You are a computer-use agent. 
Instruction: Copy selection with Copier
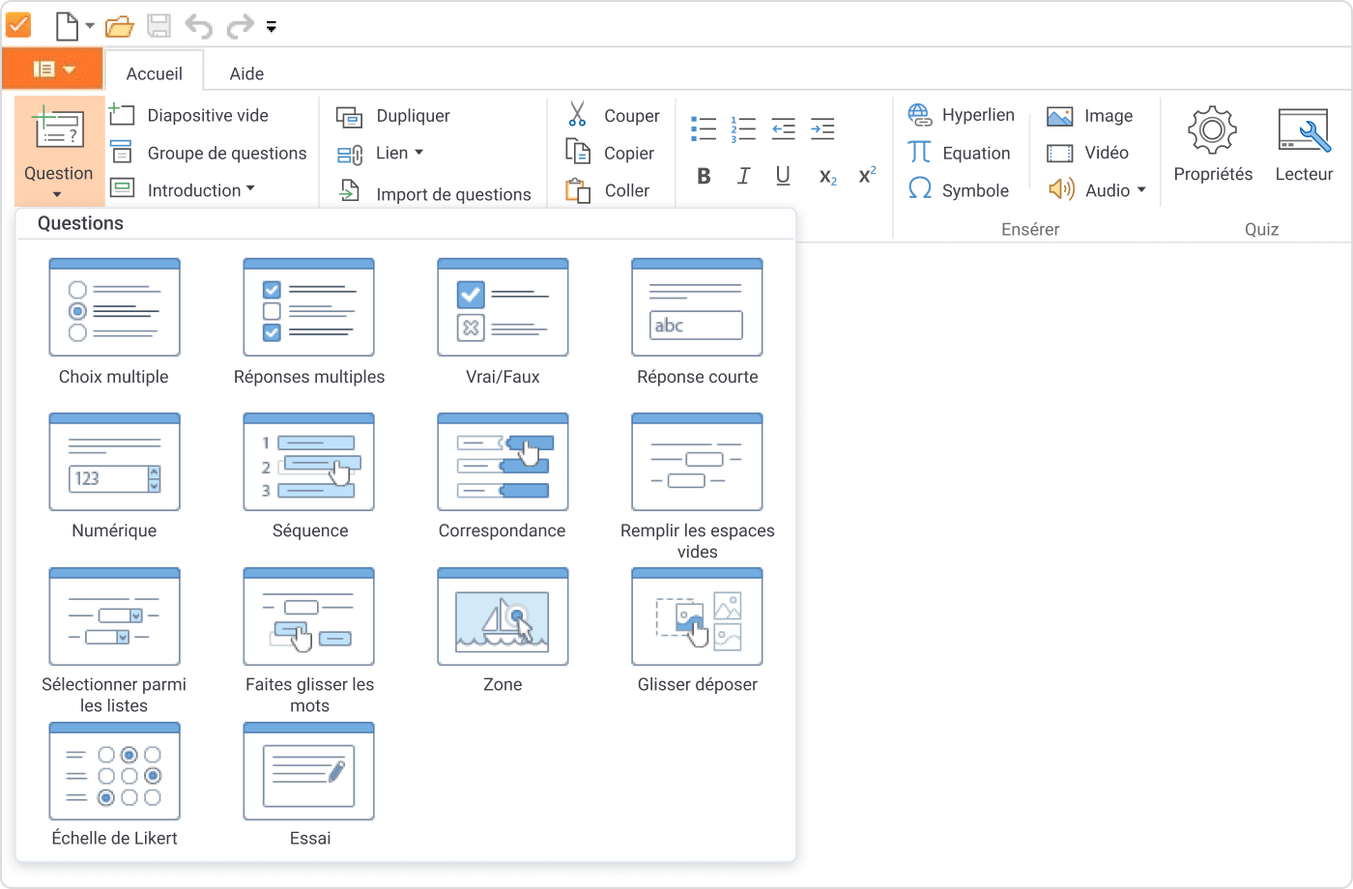[x=610, y=153]
